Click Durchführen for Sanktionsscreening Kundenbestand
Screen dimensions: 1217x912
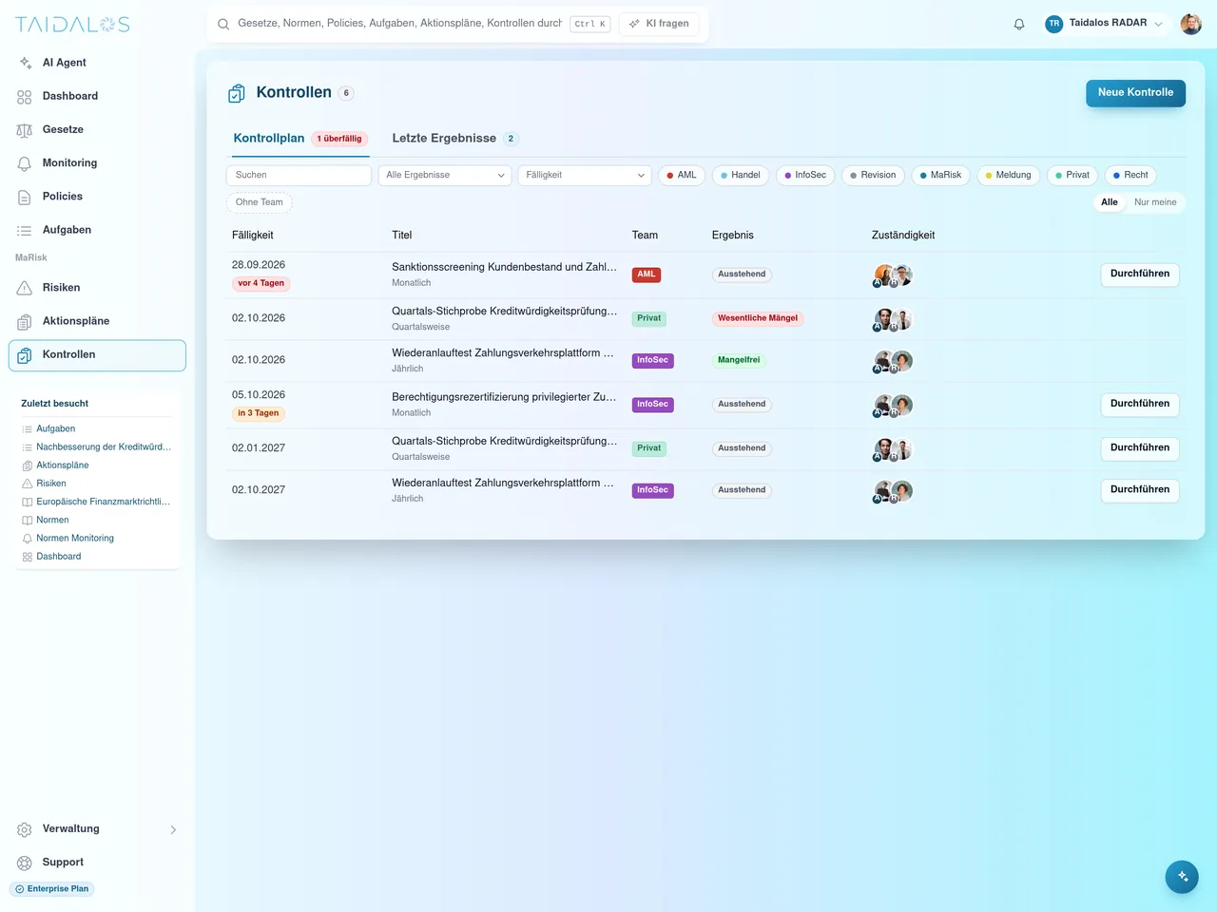coord(1140,275)
